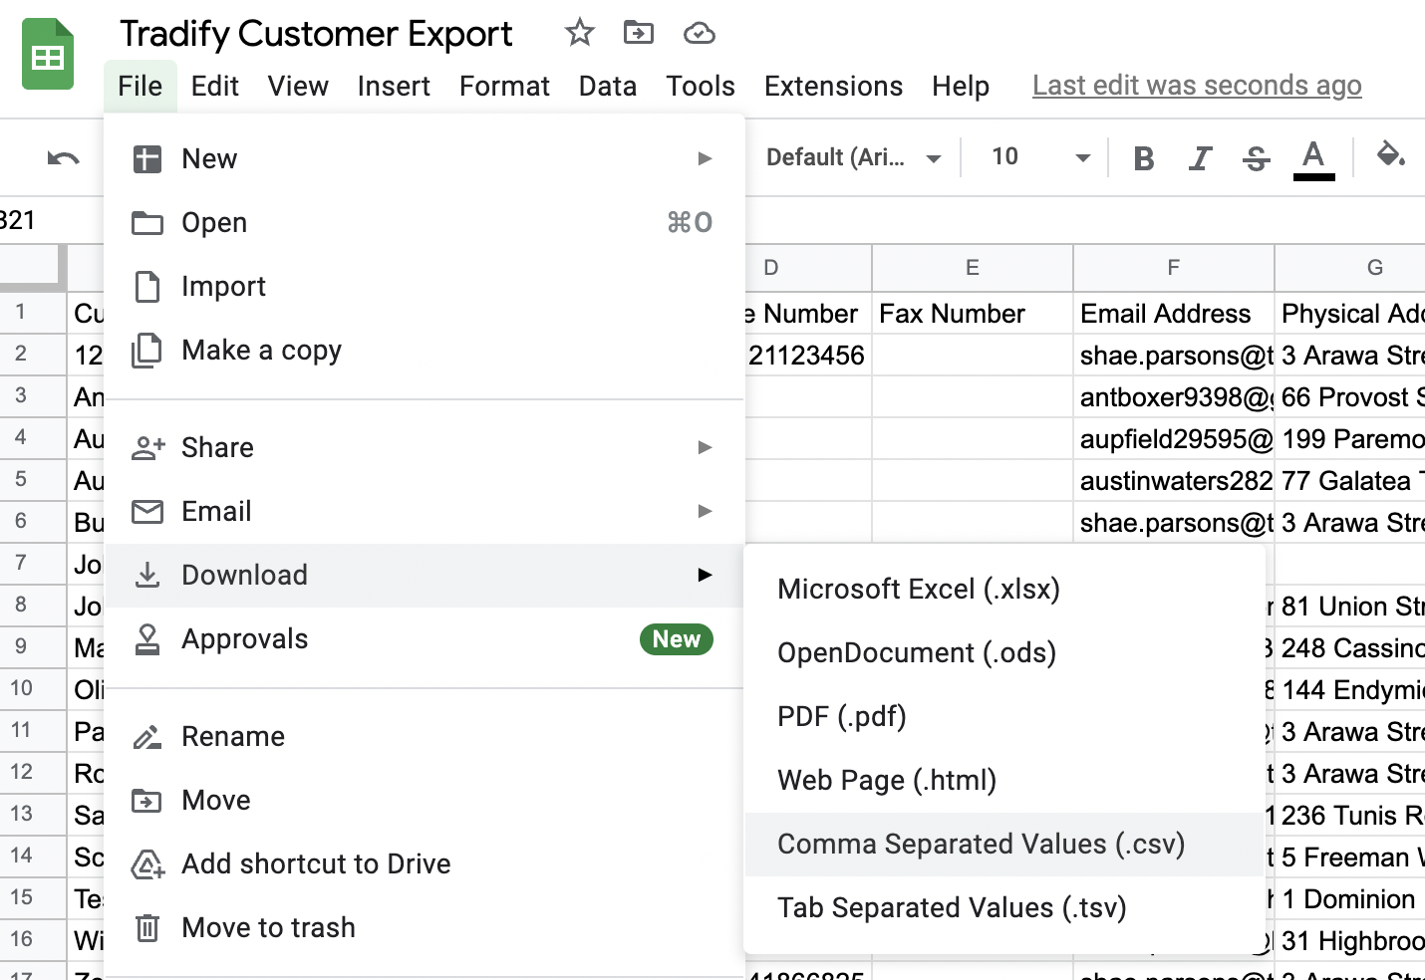
Task: Expand the Share submenu arrow
Action: pyautogui.click(x=705, y=447)
